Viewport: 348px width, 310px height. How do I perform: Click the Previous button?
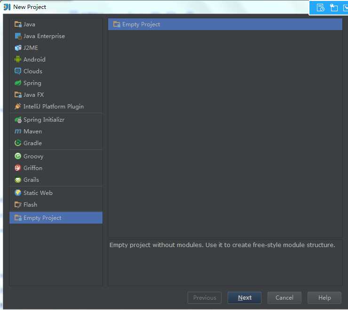[205, 298]
